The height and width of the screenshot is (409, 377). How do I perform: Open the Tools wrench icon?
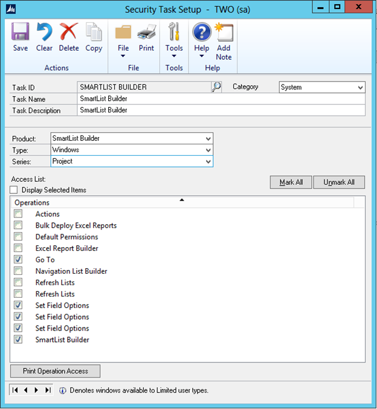click(x=174, y=31)
